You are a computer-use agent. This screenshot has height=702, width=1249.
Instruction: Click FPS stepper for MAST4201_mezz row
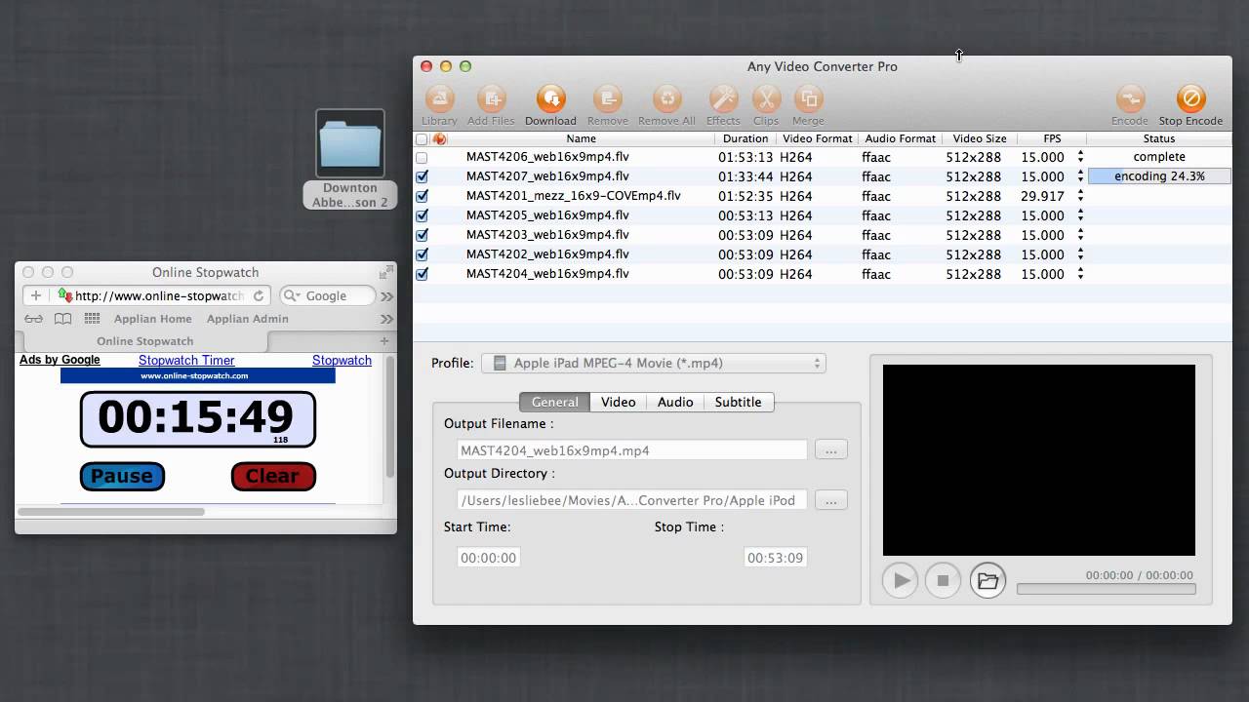(x=1080, y=196)
